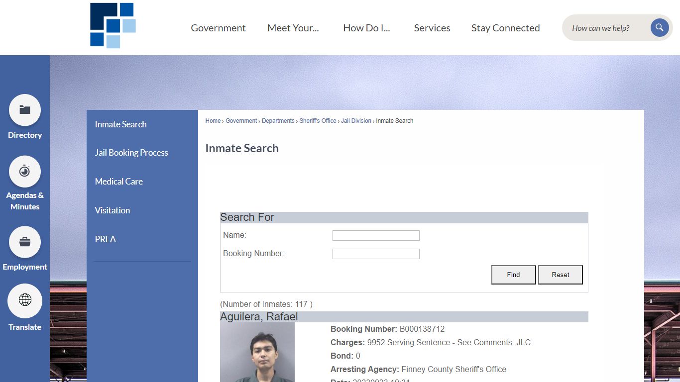Open the How Do I... menu

click(366, 28)
